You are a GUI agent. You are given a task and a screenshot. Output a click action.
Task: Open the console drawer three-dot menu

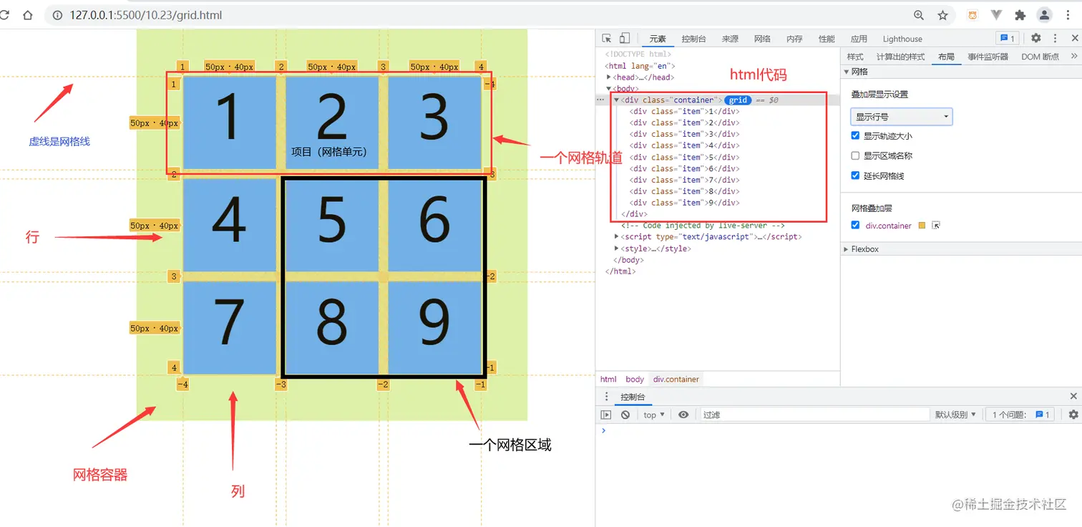pyautogui.click(x=607, y=397)
